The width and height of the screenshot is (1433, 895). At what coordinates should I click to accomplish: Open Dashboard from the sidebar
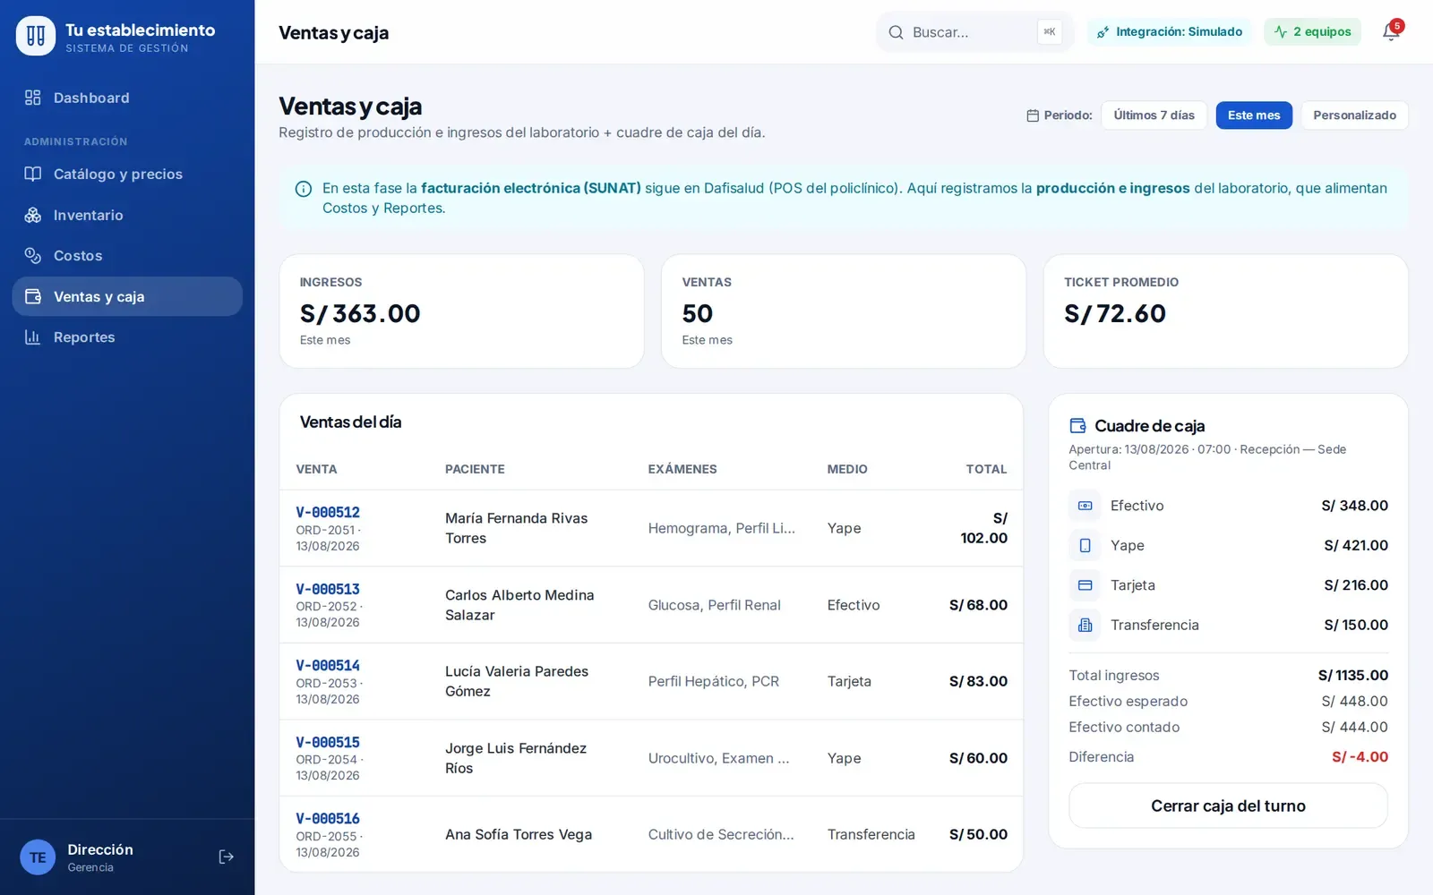coord(127,98)
